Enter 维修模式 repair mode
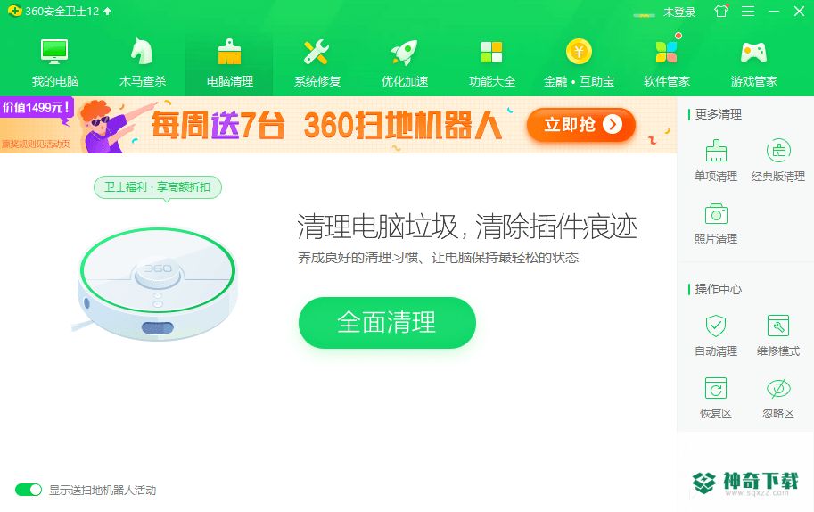The image size is (814, 512). coord(778,335)
